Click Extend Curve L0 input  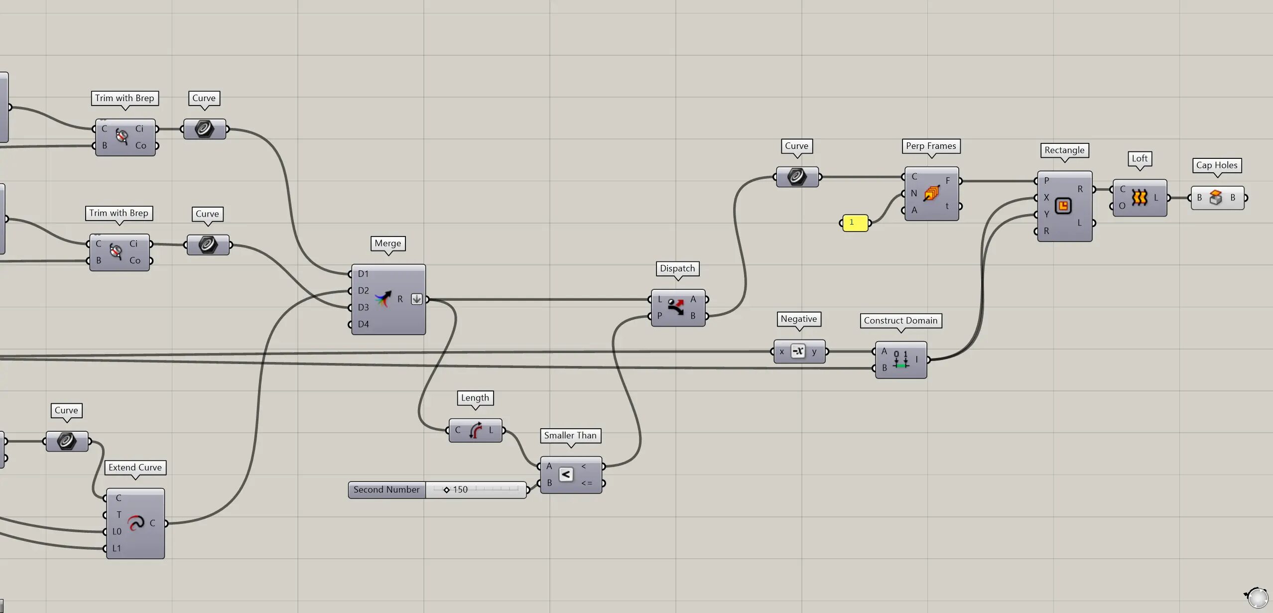point(117,531)
